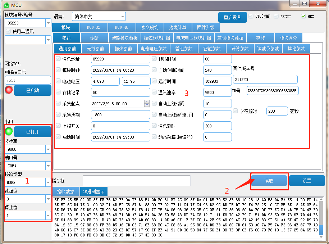This screenshot has width=329, height=244.
Task: Open the 语言 language dropdown
Action: tap(123, 17)
